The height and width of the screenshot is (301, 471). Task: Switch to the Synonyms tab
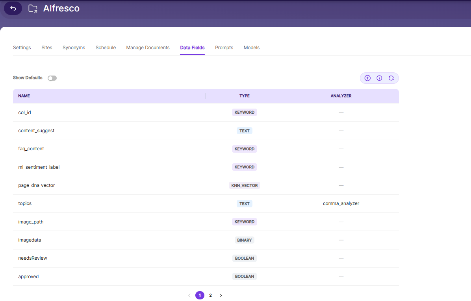pyautogui.click(x=74, y=48)
